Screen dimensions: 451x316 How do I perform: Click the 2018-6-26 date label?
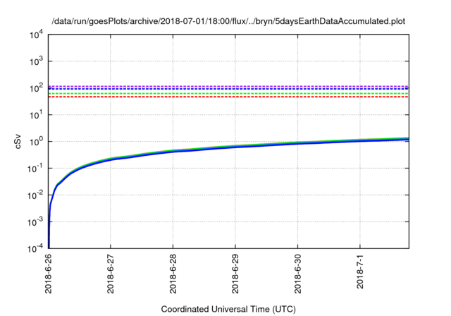(49, 274)
